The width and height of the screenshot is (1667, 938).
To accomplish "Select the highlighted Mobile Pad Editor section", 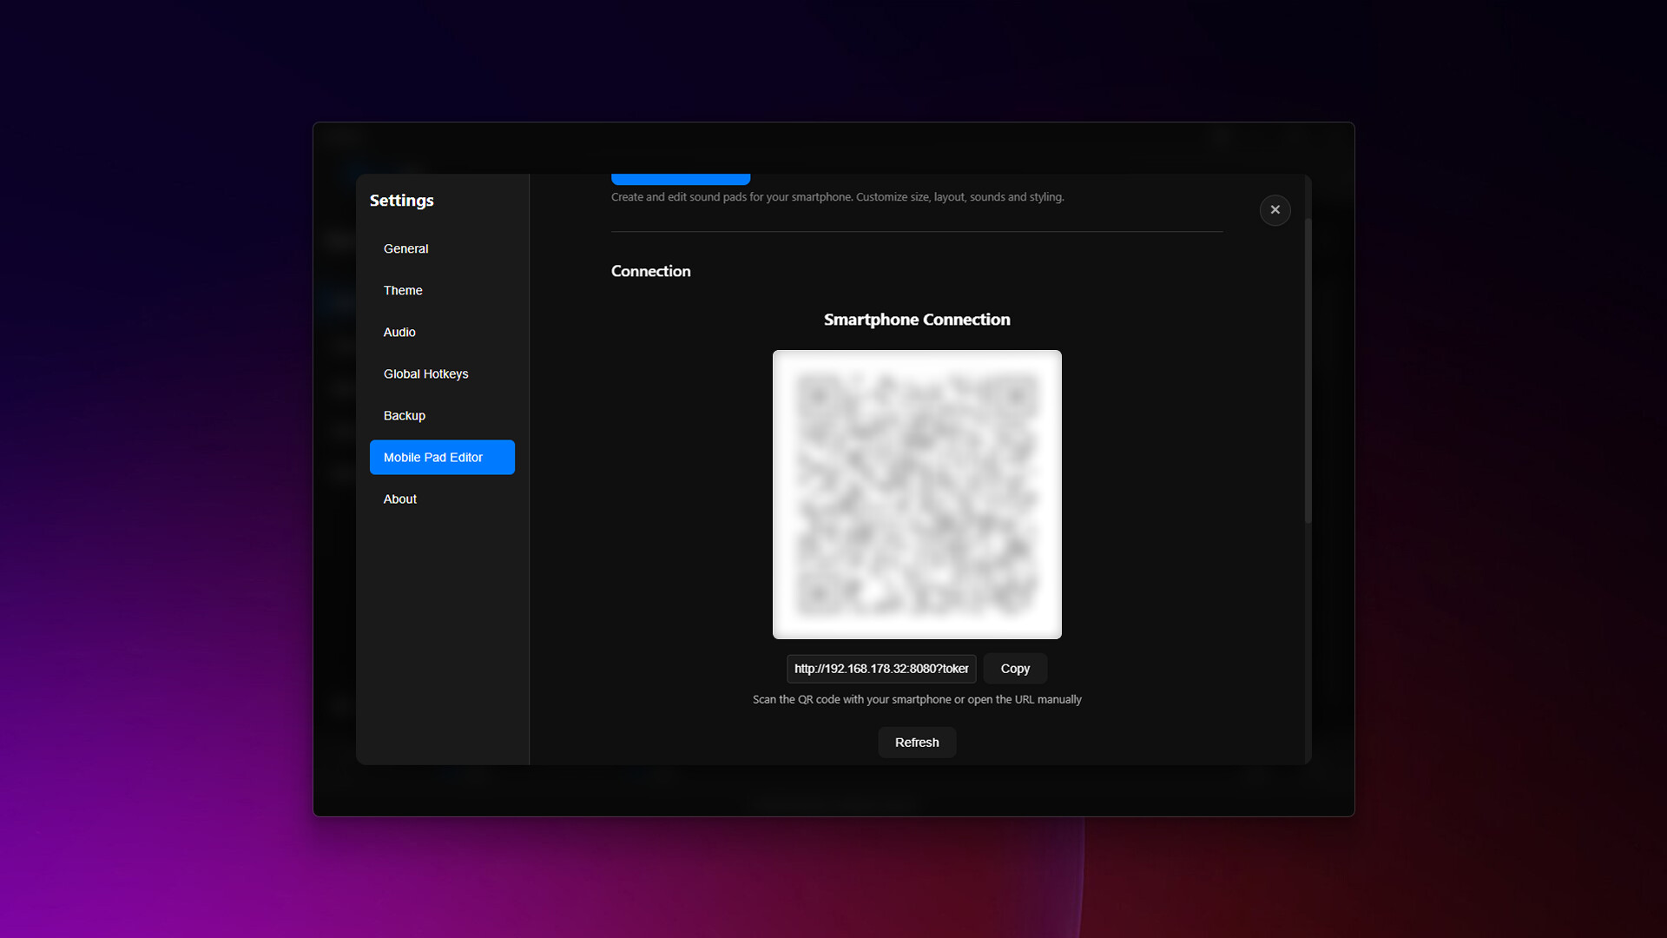I will pyautogui.click(x=442, y=457).
